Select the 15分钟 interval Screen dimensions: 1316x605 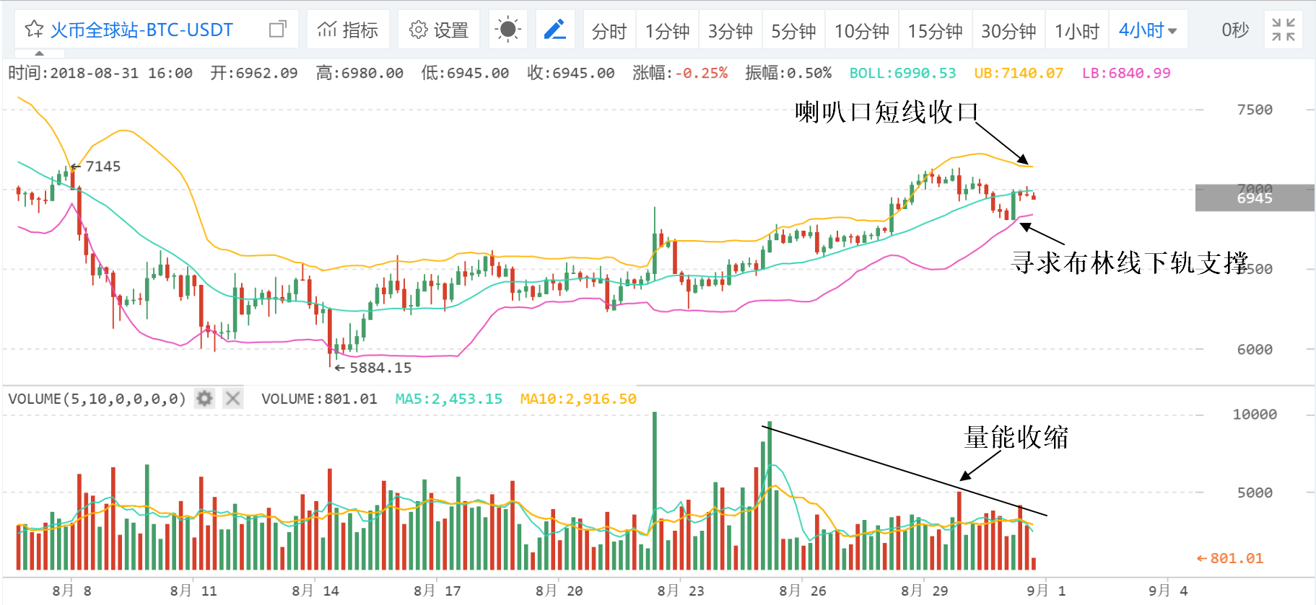point(935,31)
